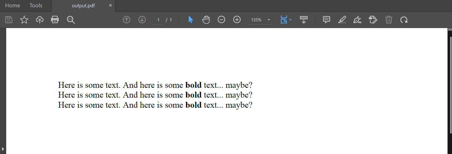
Task: Open the Tools tab
Action: (36, 6)
